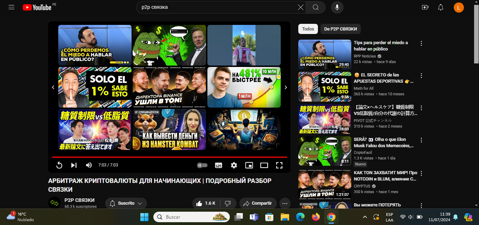Open sidebar video EL SECRETO de las APUESTAS
479x225 pixels.
click(x=384, y=78)
